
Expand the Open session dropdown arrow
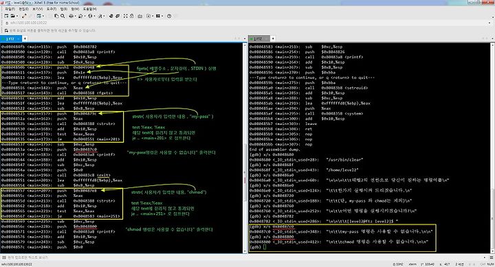tap(16, 16)
